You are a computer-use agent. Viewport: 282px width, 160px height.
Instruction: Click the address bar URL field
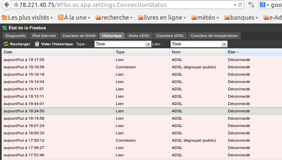124,5
